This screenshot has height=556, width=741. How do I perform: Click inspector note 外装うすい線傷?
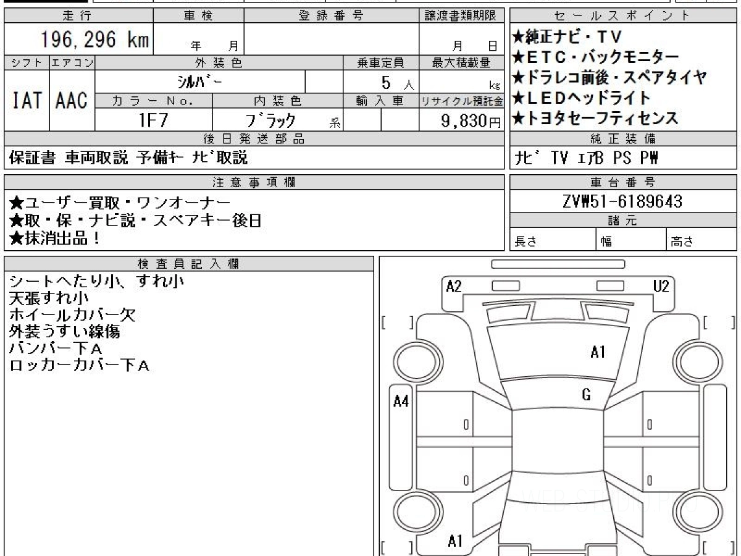pos(65,332)
